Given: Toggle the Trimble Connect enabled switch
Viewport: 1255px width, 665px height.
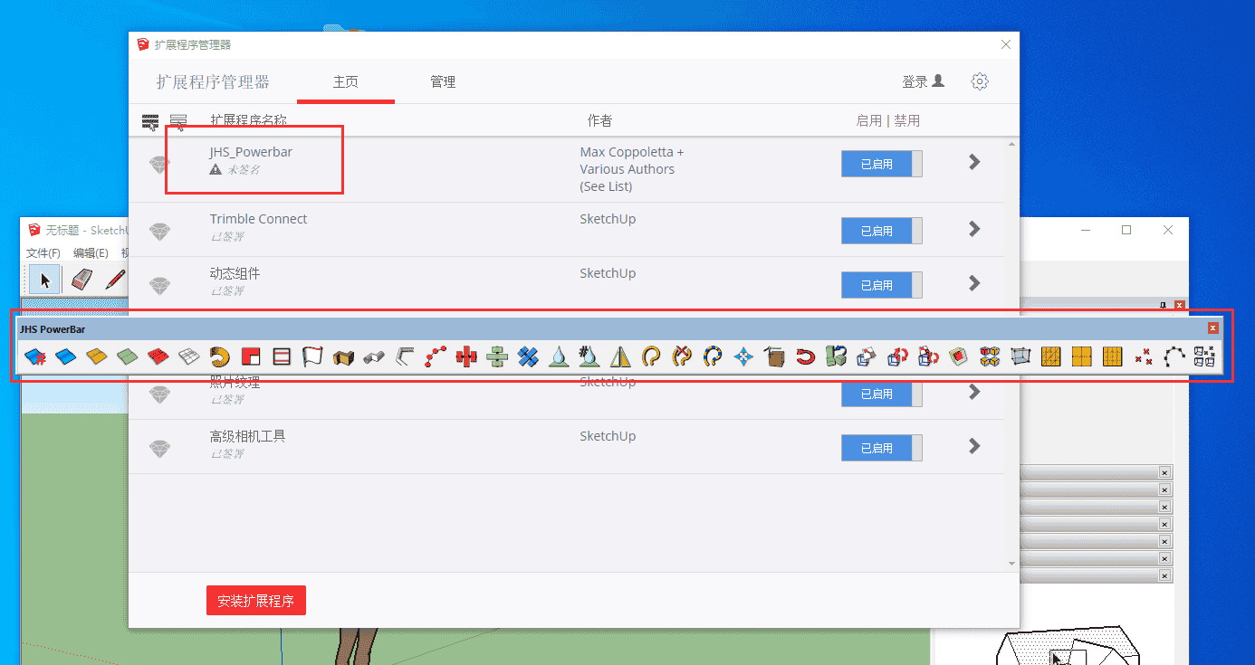Looking at the screenshot, I should 881,231.
